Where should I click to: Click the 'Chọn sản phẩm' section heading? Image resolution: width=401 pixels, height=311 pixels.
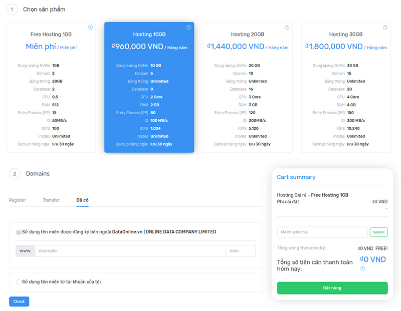(x=44, y=10)
